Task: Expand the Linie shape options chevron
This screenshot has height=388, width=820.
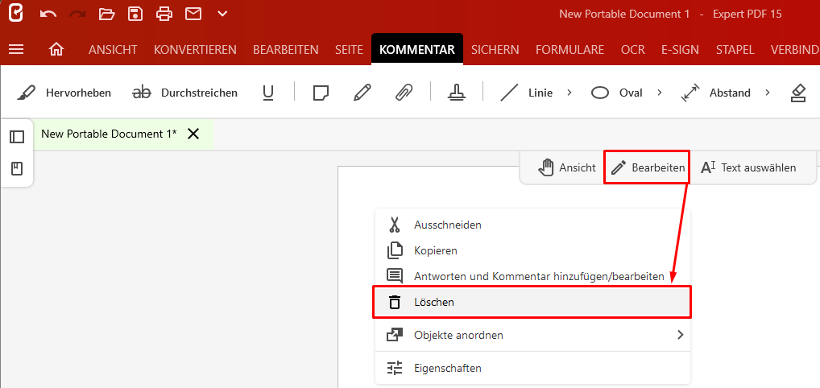Action: point(569,93)
